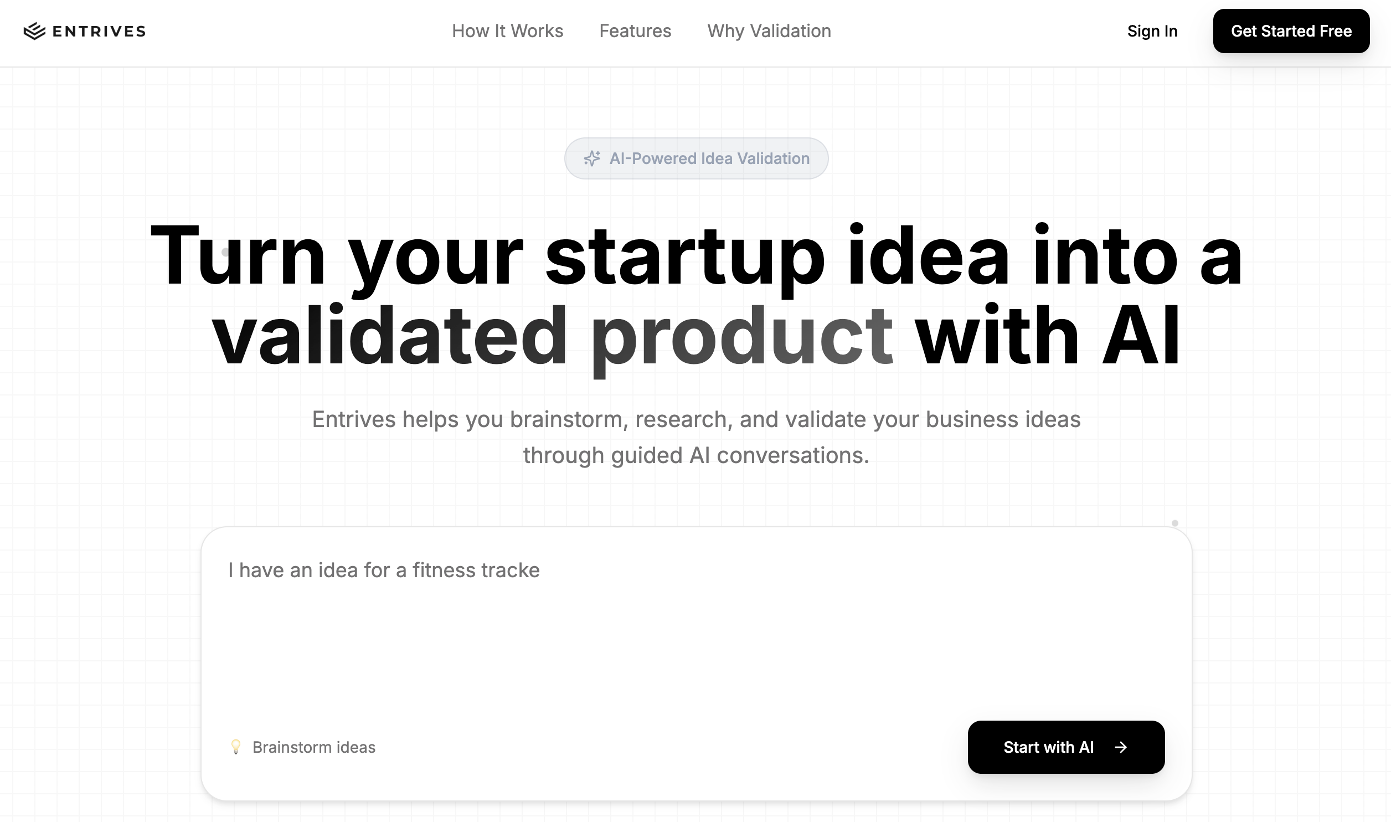Open the How It Works section

[507, 31]
